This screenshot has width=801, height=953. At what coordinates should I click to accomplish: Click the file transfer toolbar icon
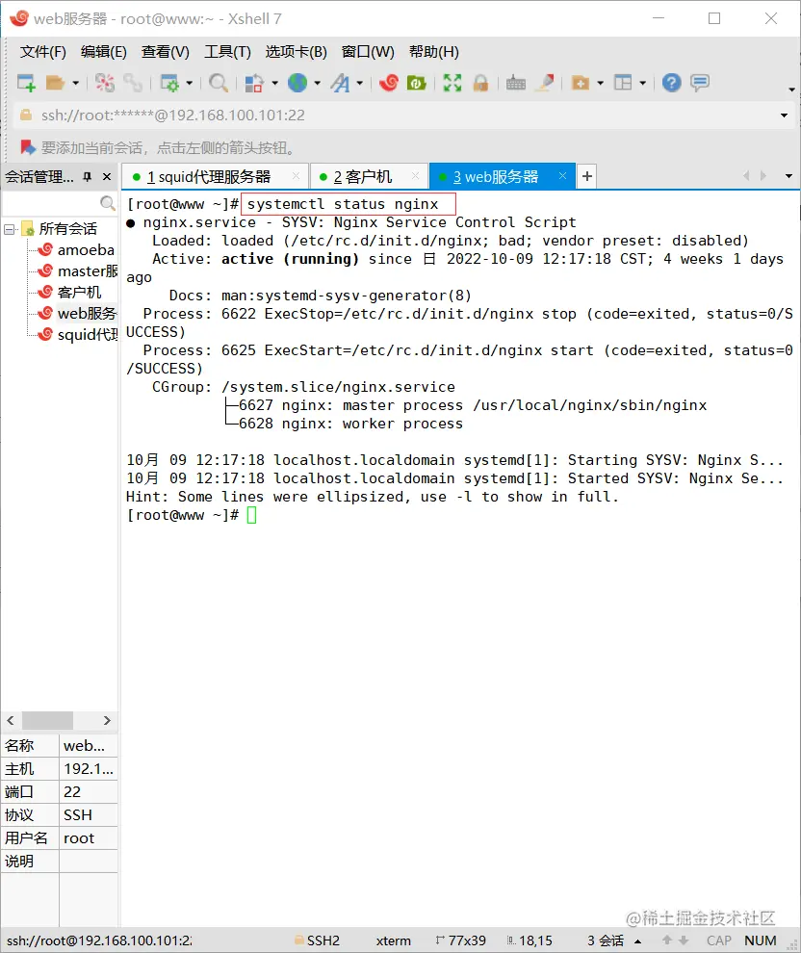click(254, 83)
